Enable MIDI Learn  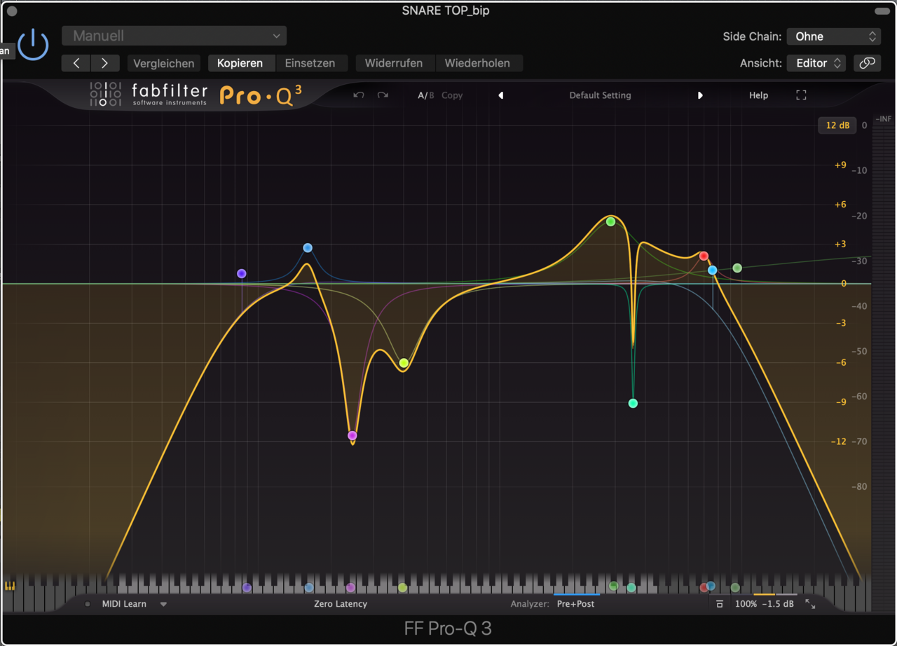coord(124,604)
